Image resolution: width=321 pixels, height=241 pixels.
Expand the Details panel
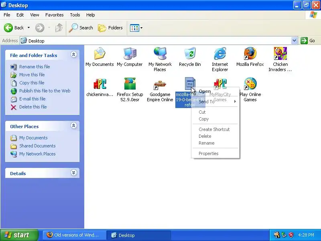74,173
